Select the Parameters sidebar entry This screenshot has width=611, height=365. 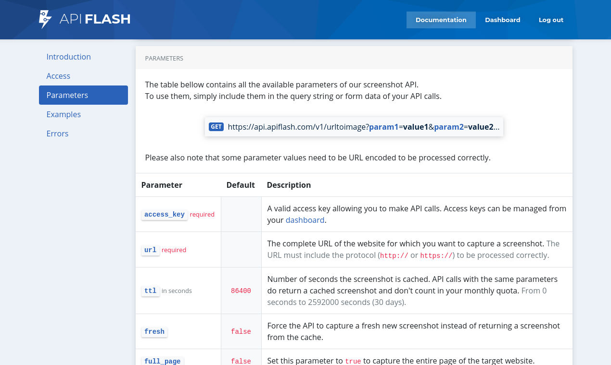tap(67, 95)
